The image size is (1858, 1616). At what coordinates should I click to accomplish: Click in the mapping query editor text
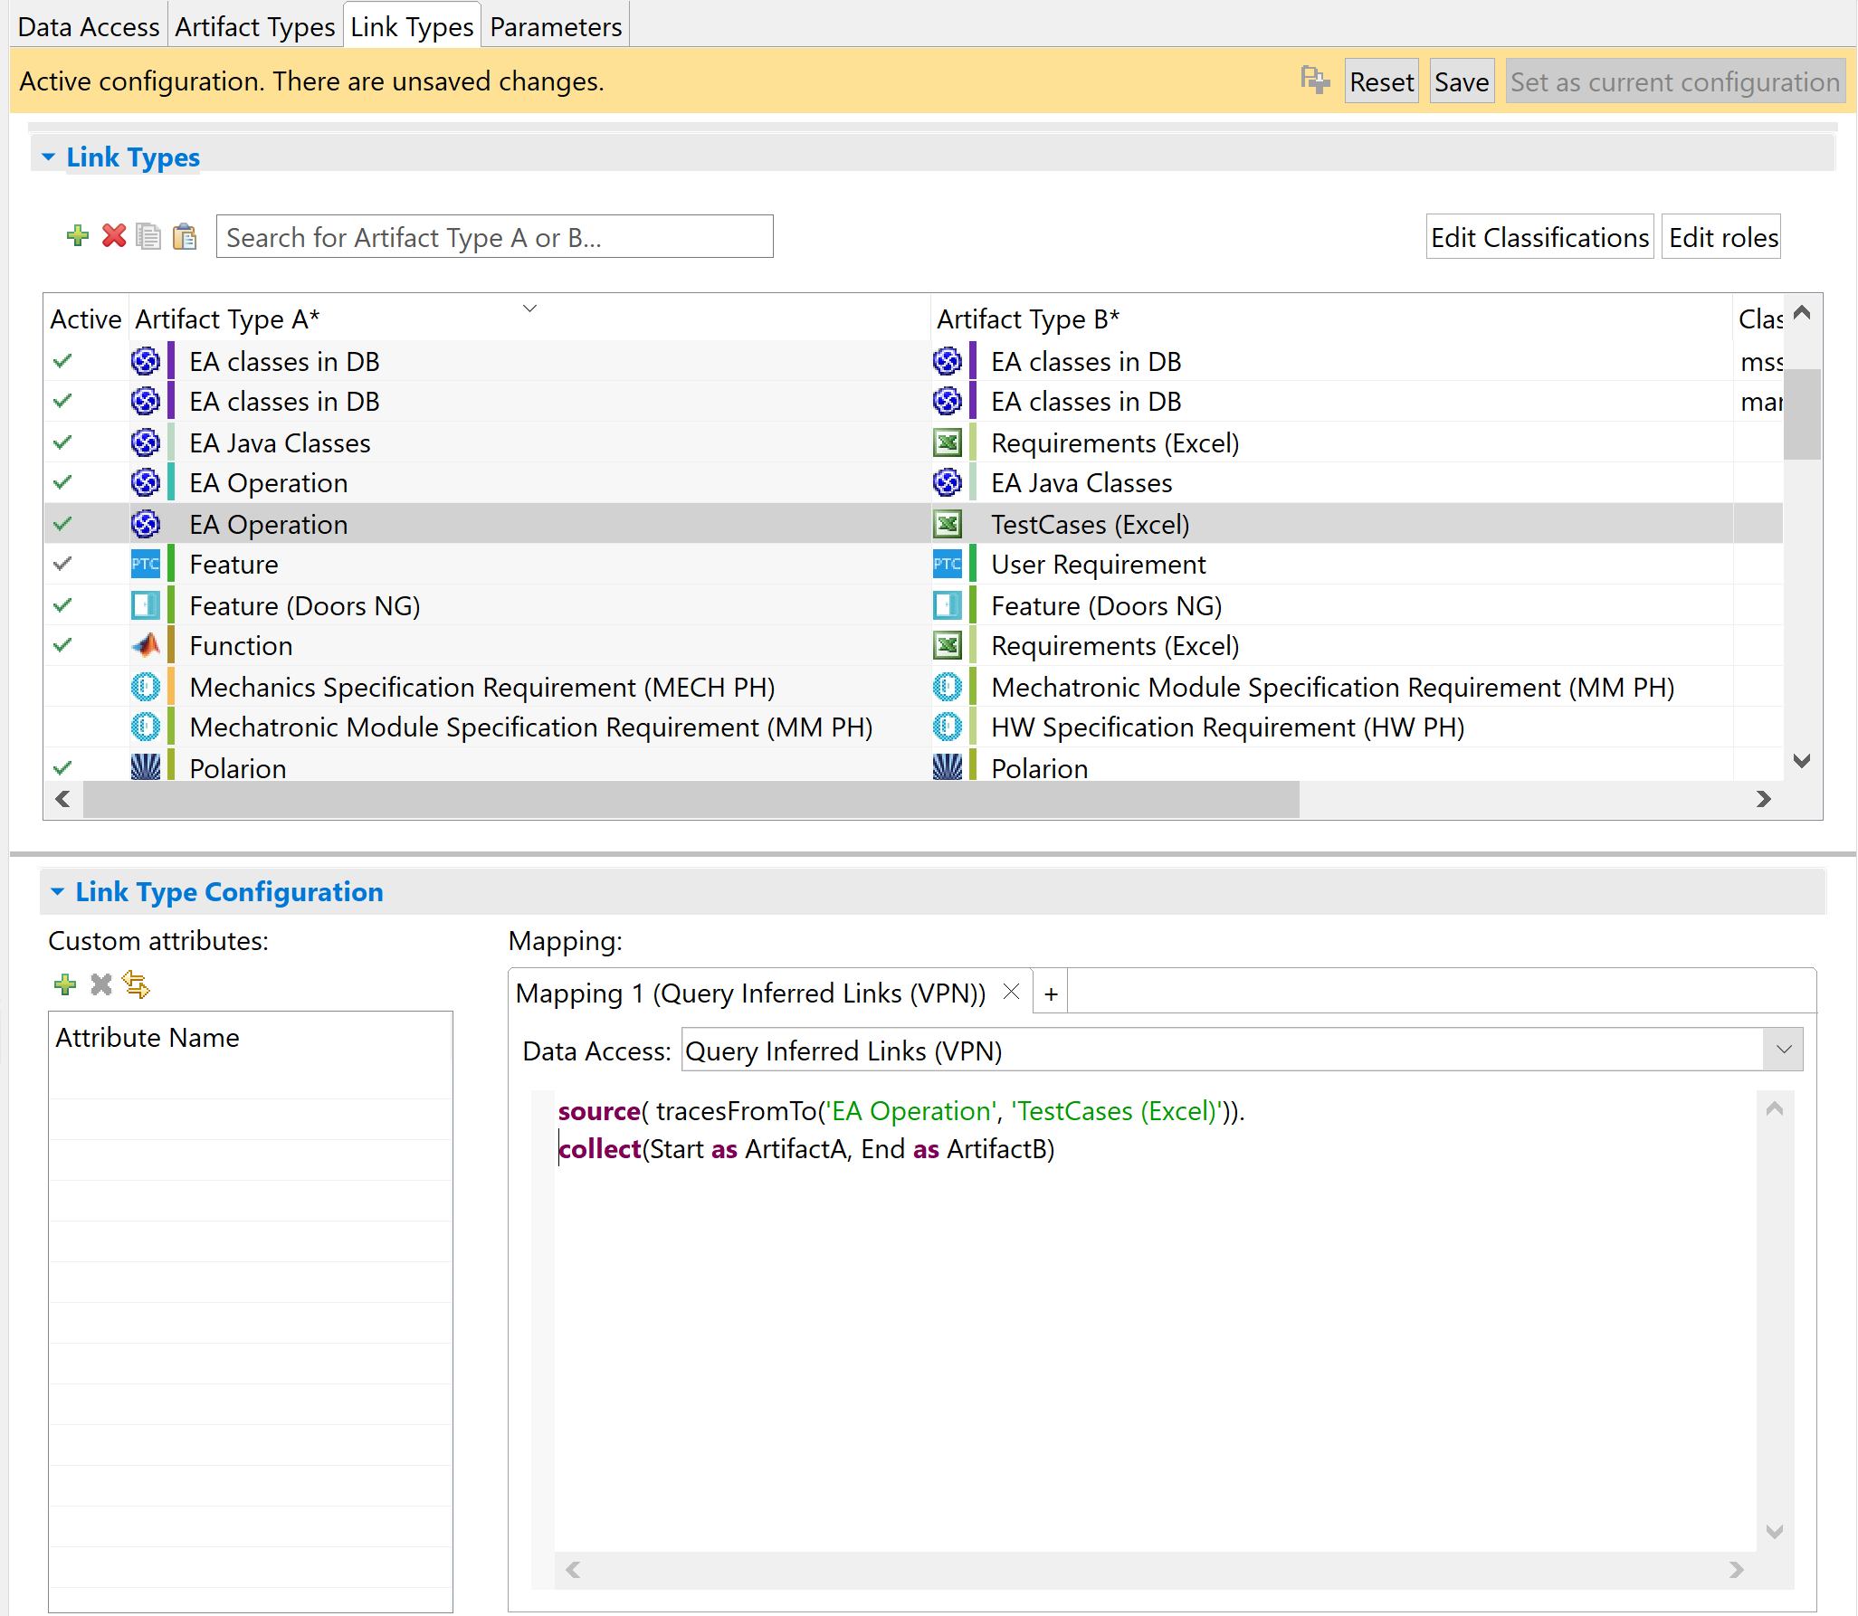[1155, 1321]
